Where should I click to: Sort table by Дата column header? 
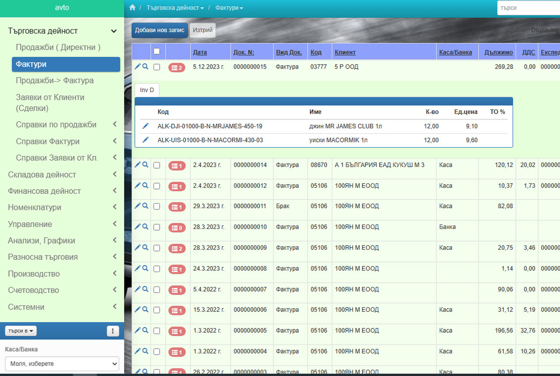tap(200, 52)
